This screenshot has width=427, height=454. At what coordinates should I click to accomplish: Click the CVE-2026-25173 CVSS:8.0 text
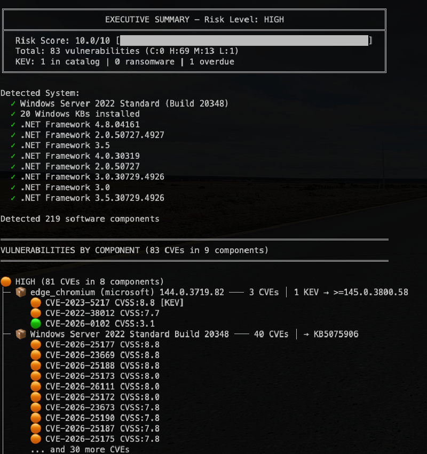102,376
